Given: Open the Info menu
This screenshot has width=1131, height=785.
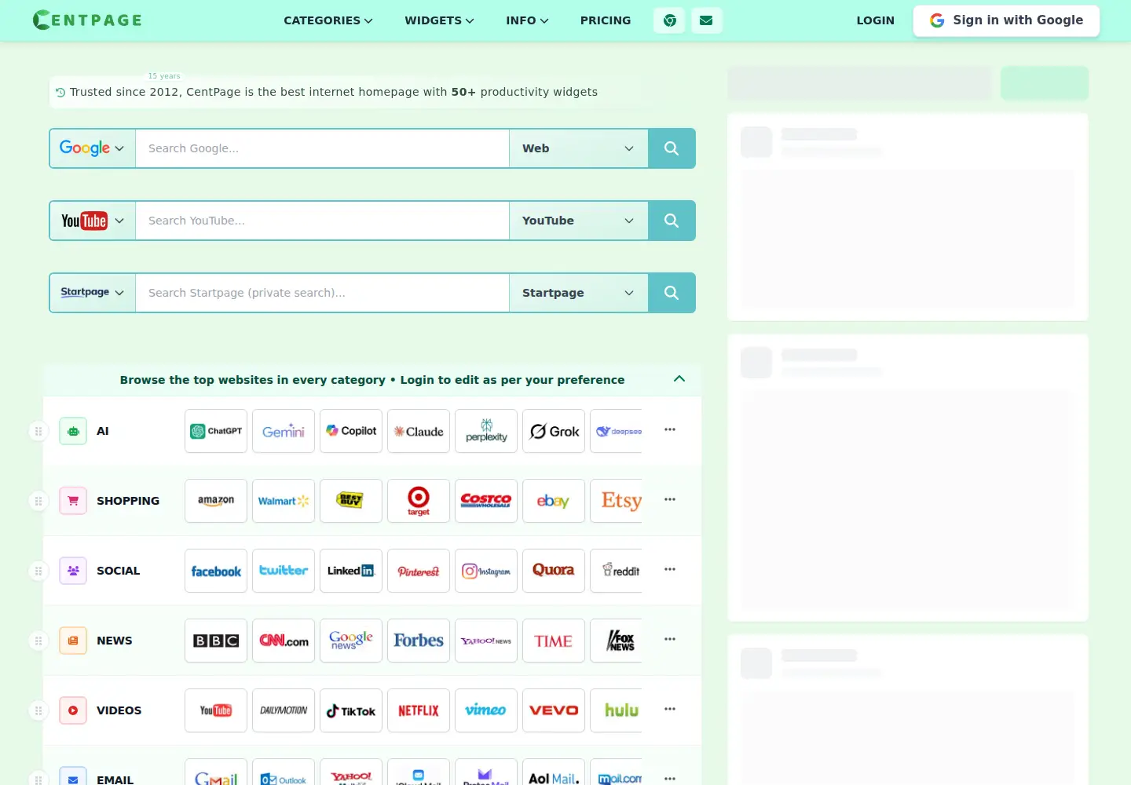Looking at the screenshot, I should coord(528,20).
